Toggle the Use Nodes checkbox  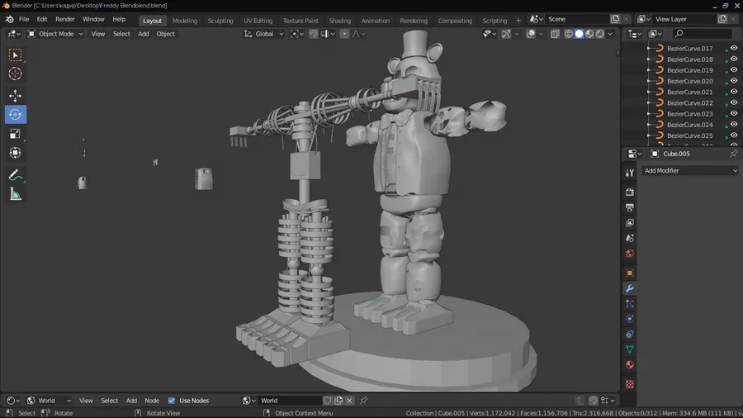coord(172,401)
